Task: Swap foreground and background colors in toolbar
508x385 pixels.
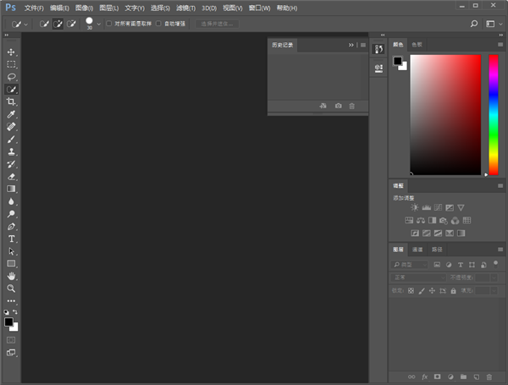Action: tap(15, 312)
